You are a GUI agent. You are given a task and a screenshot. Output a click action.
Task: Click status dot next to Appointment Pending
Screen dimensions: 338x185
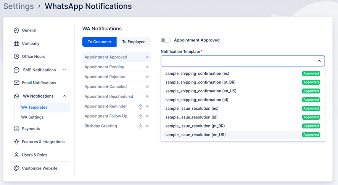pyautogui.click(x=147, y=67)
